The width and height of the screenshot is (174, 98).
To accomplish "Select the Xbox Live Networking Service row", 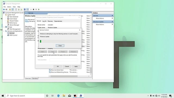I will click(60, 72).
